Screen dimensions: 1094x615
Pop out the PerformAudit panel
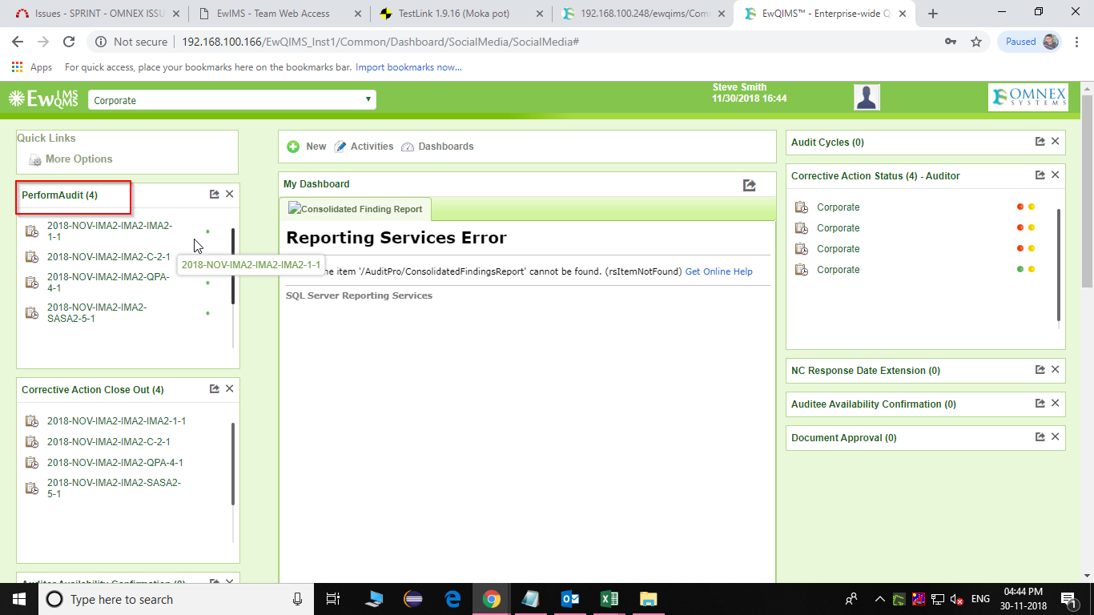tap(215, 194)
